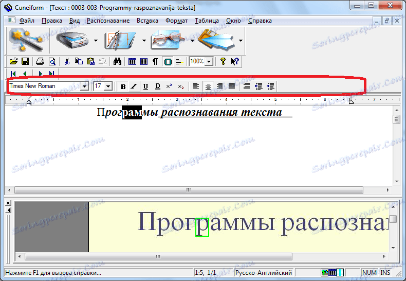This screenshot has width=406, height=281.
Task: Toggle paragraph marks with pilcrow icon
Action: click(x=155, y=61)
